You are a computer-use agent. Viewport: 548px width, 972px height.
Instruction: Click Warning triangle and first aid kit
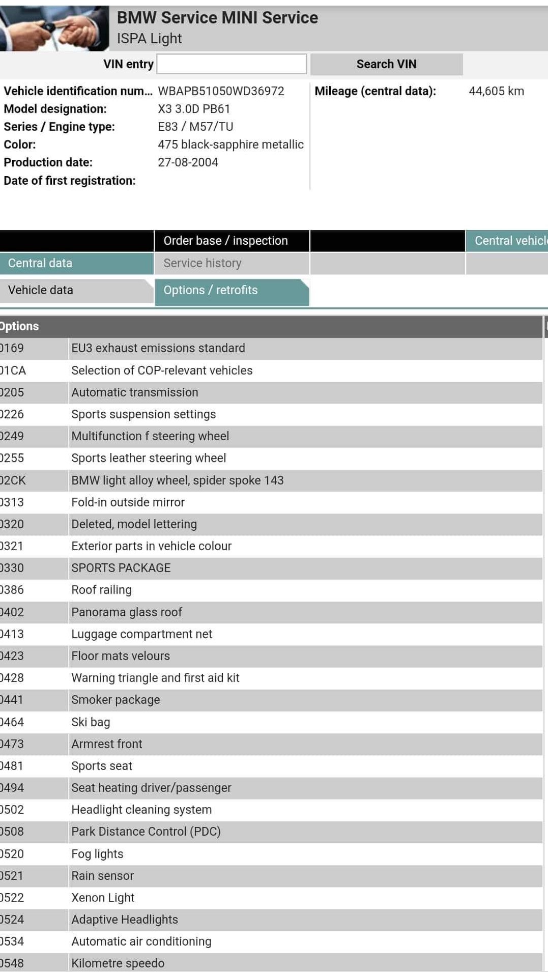(271, 678)
